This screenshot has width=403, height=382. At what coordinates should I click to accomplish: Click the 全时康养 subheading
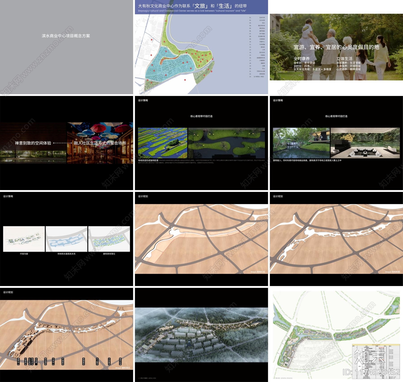point(301,58)
